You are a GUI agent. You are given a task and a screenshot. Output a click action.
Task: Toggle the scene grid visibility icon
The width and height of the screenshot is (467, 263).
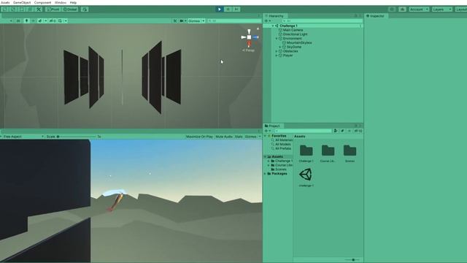(61, 21)
